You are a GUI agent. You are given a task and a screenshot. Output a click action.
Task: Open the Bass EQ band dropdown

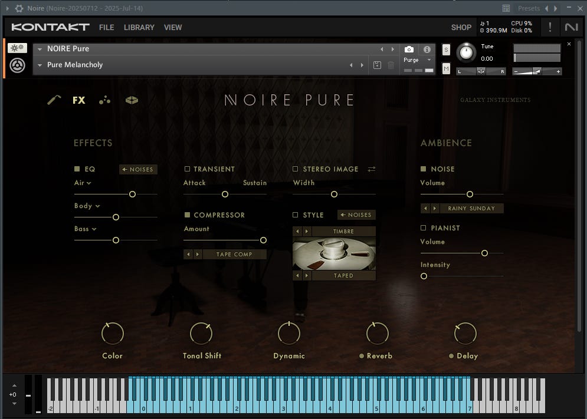pos(86,229)
